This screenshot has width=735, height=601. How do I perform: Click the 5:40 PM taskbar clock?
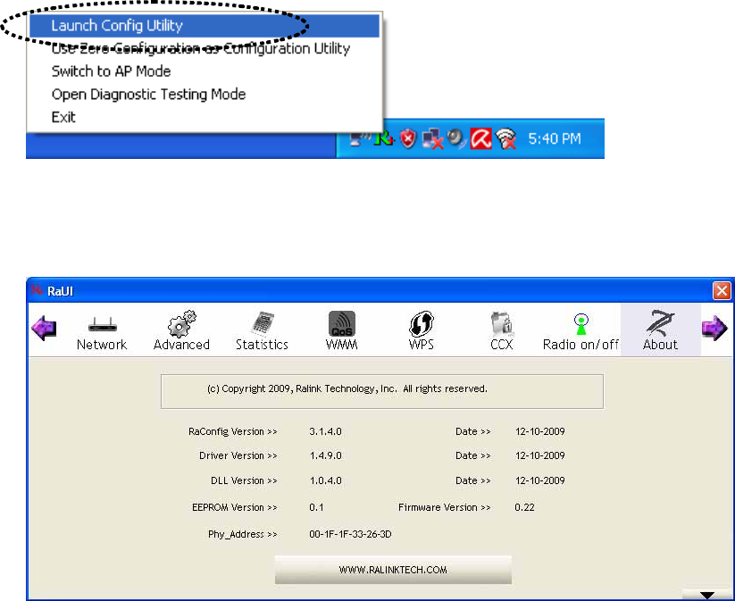[555, 138]
